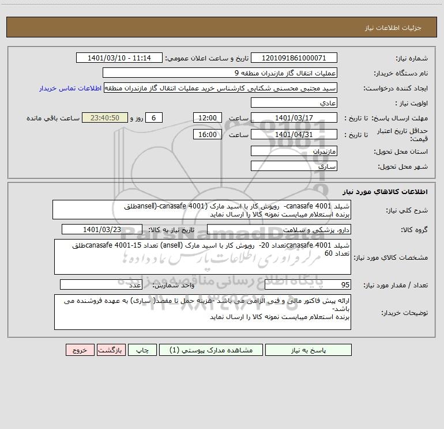Open 'اطلاعات تماس خریدار' link
The image size is (444, 429).
coord(70,88)
